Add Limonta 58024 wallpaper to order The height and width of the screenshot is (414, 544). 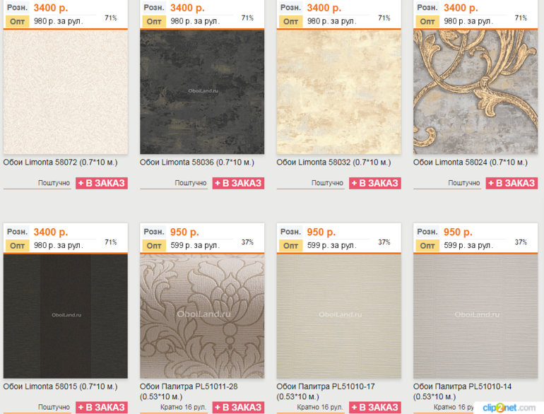512,183
